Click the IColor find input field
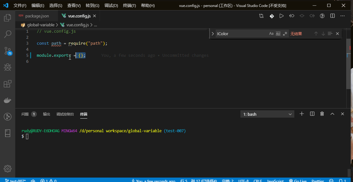This screenshot has height=182, width=353. pos(241,34)
